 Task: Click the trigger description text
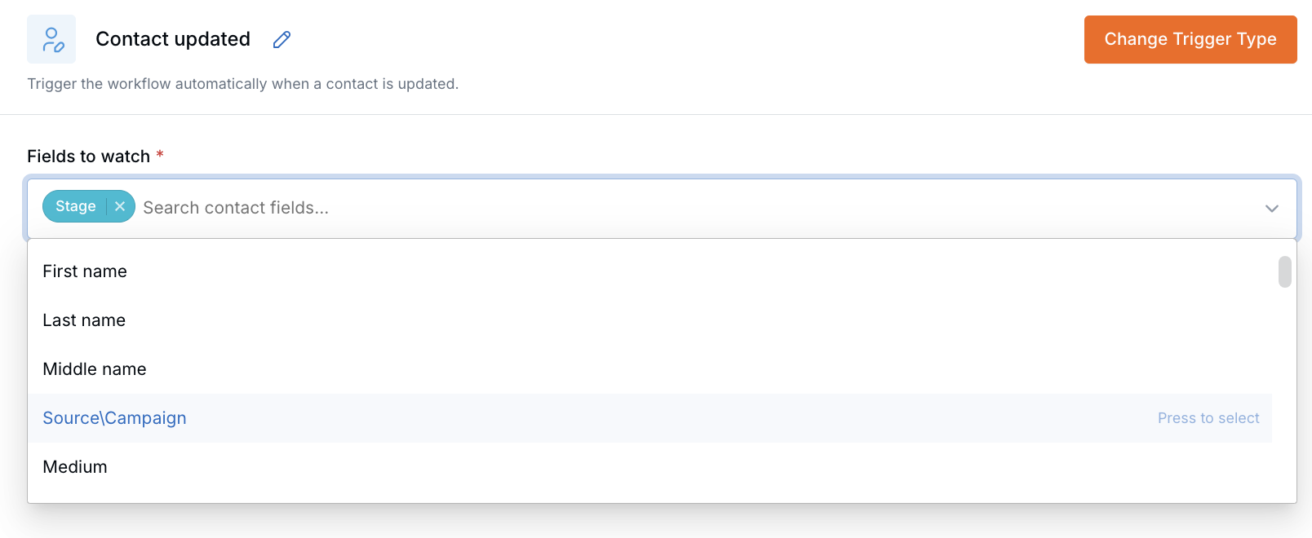click(243, 84)
